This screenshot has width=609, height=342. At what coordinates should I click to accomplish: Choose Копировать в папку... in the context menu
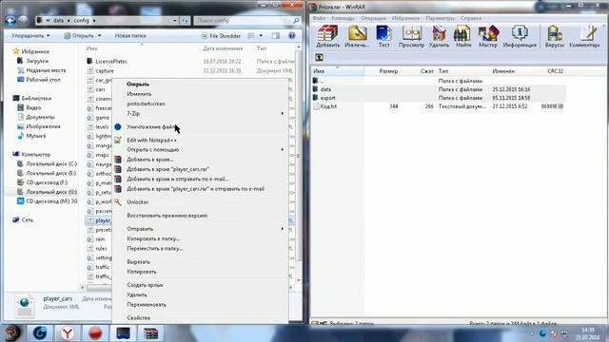click(x=200, y=238)
